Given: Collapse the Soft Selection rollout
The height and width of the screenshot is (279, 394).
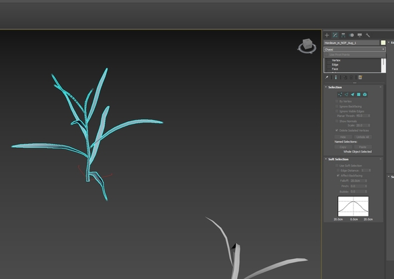Looking at the screenshot, I should click(x=338, y=159).
